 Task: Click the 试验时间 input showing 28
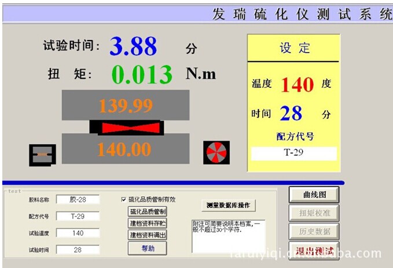click(x=78, y=250)
